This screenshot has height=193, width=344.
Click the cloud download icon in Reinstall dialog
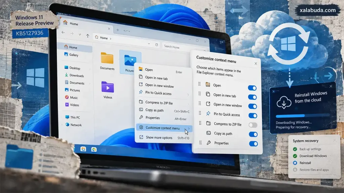point(284,103)
